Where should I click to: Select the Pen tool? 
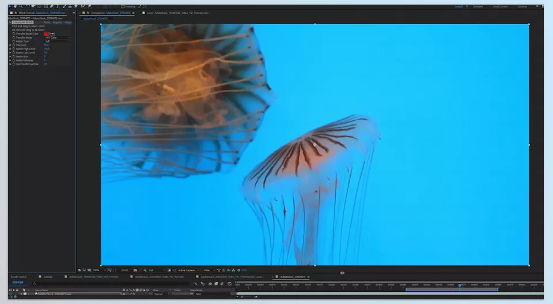[x=51, y=6]
